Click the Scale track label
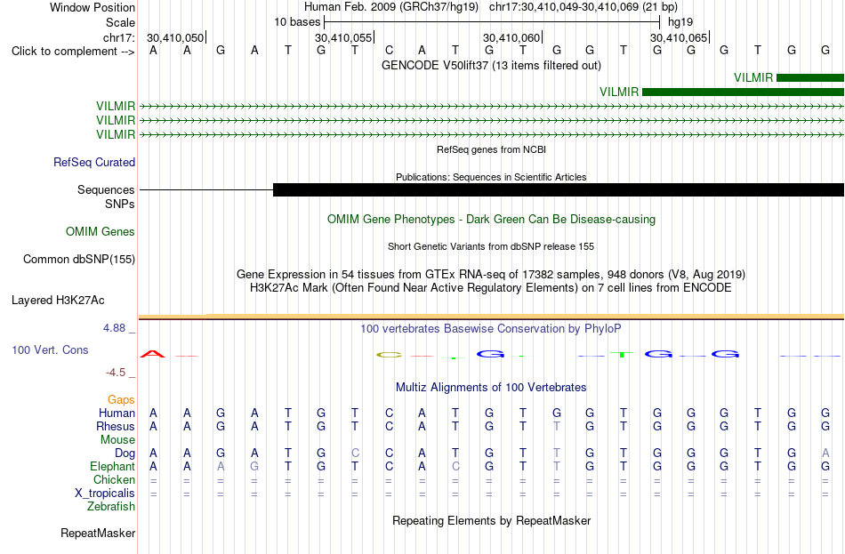The width and height of the screenshot is (845, 554). [120, 22]
